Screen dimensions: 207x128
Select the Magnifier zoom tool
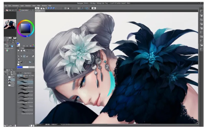click(18, 51)
